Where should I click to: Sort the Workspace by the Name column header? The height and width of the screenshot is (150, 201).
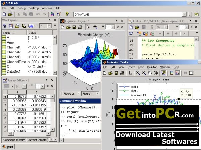pos(14,33)
